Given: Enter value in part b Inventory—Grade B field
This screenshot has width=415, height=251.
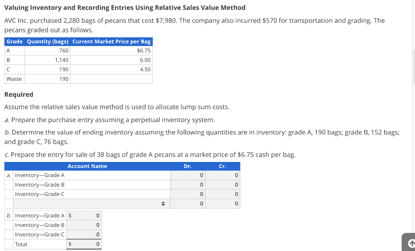Looking at the screenshot, I should tap(83, 225).
